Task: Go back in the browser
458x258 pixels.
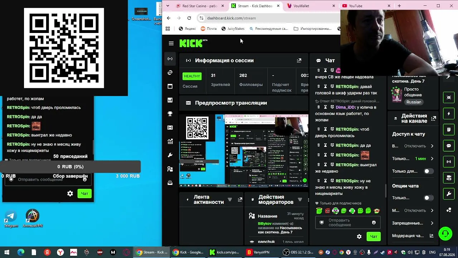Action: pos(169,18)
